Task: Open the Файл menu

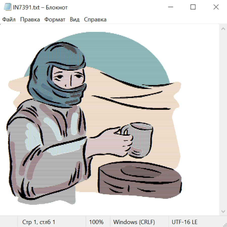Action: click(9, 20)
